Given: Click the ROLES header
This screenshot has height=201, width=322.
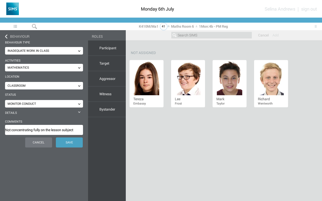Looking at the screenshot, I should tap(97, 36).
